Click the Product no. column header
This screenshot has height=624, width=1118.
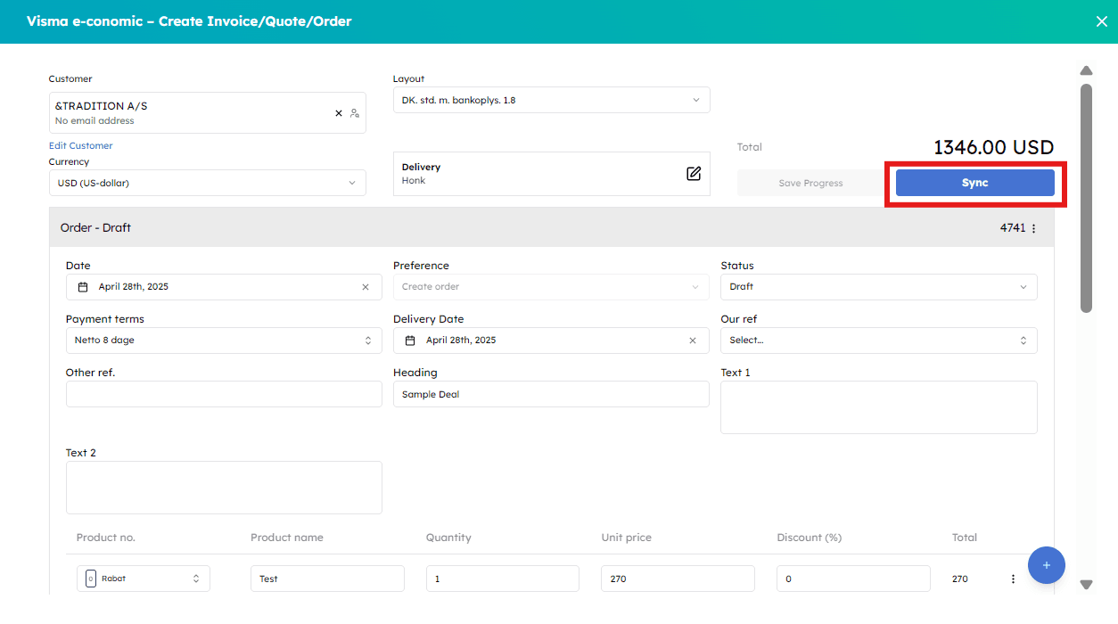[106, 538]
